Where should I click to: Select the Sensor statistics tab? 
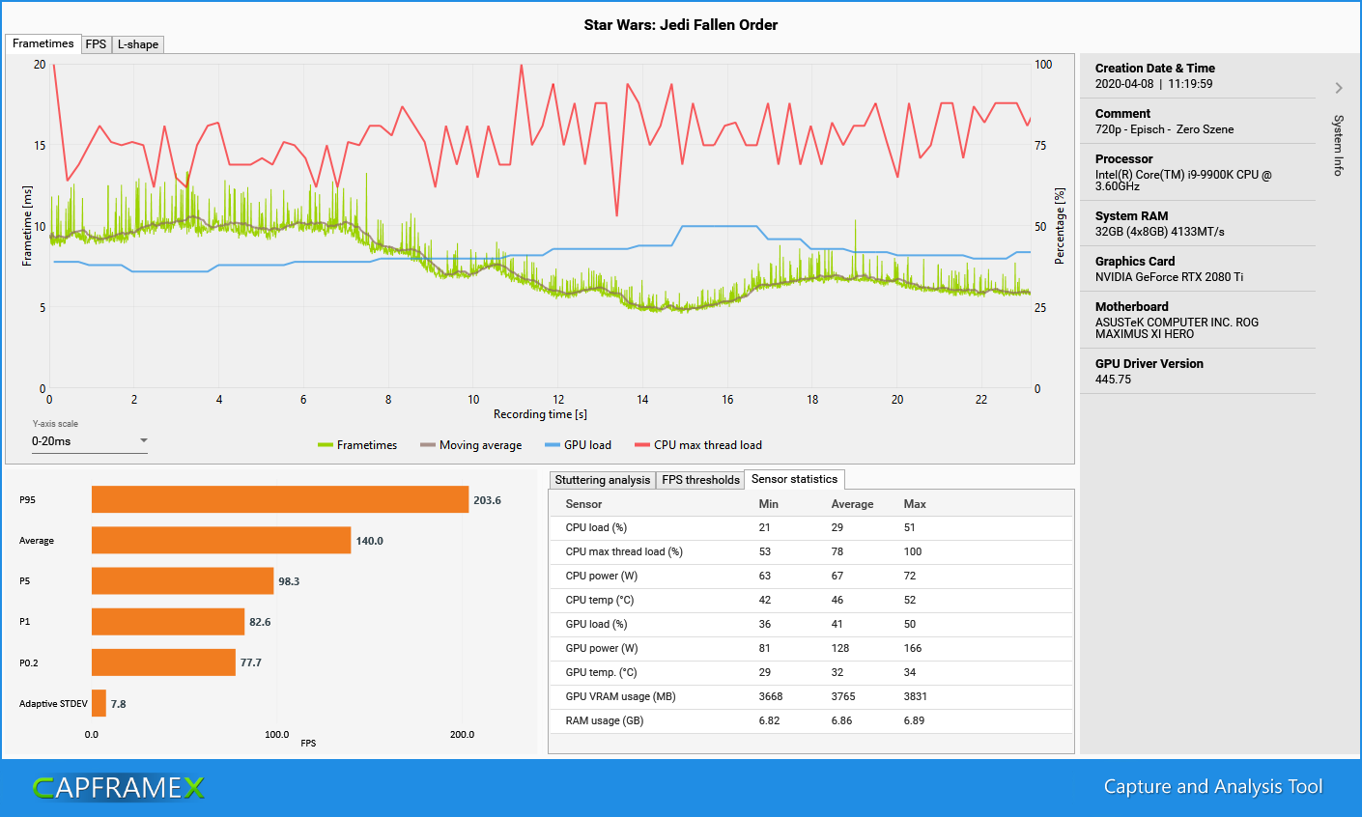click(x=794, y=479)
